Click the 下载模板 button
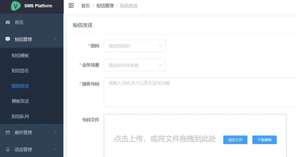The height and width of the screenshot is (157, 296). click(x=264, y=140)
